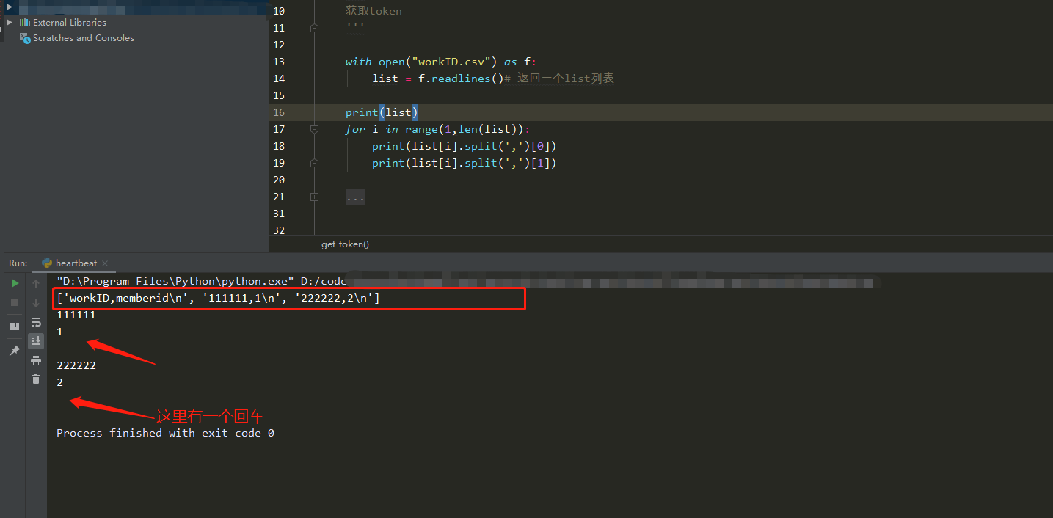1053x518 pixels.
Task: Click the 'print(list)' statement on line 16
Action: pyautogui.click(x=382, y=112)
